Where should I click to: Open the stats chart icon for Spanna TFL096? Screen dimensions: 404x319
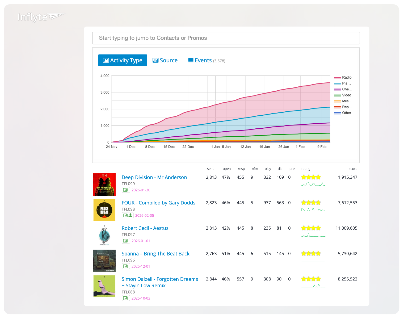tap(125, 266)
